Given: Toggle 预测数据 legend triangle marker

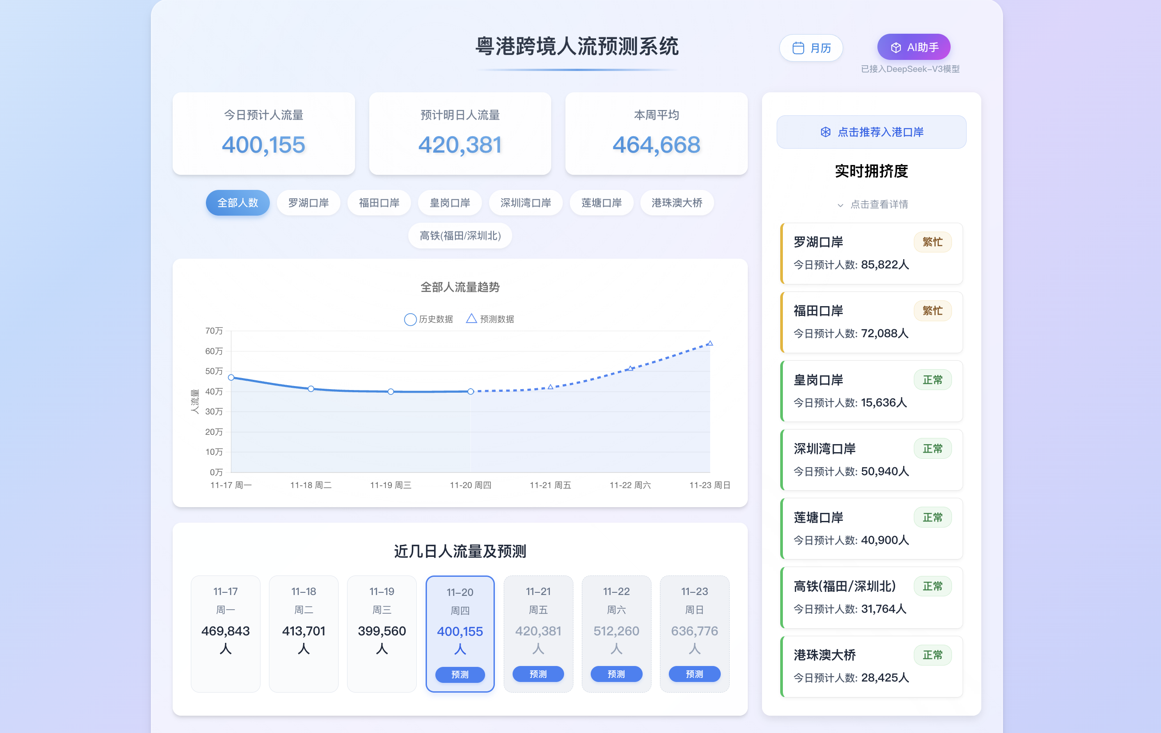Looking at the screenshot, I should point(471,319).
